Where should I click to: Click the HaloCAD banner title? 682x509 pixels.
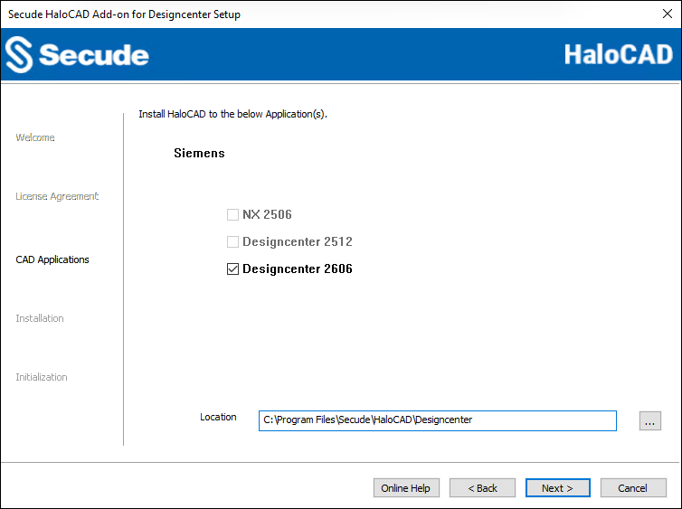pos(618,55)
